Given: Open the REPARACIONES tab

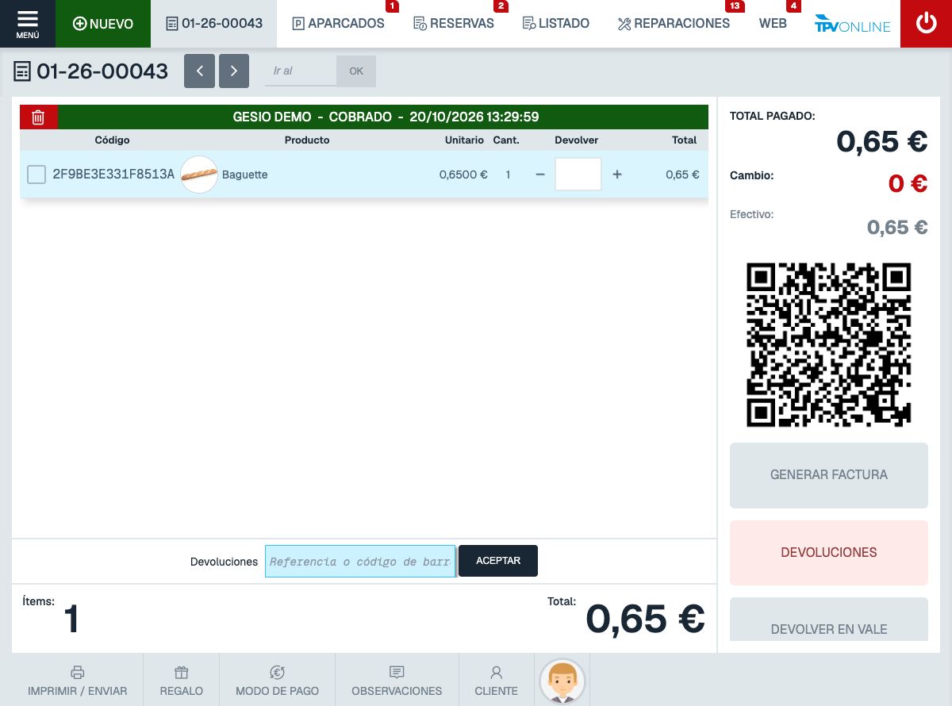Looking at the screenshot, I should 674,24.
